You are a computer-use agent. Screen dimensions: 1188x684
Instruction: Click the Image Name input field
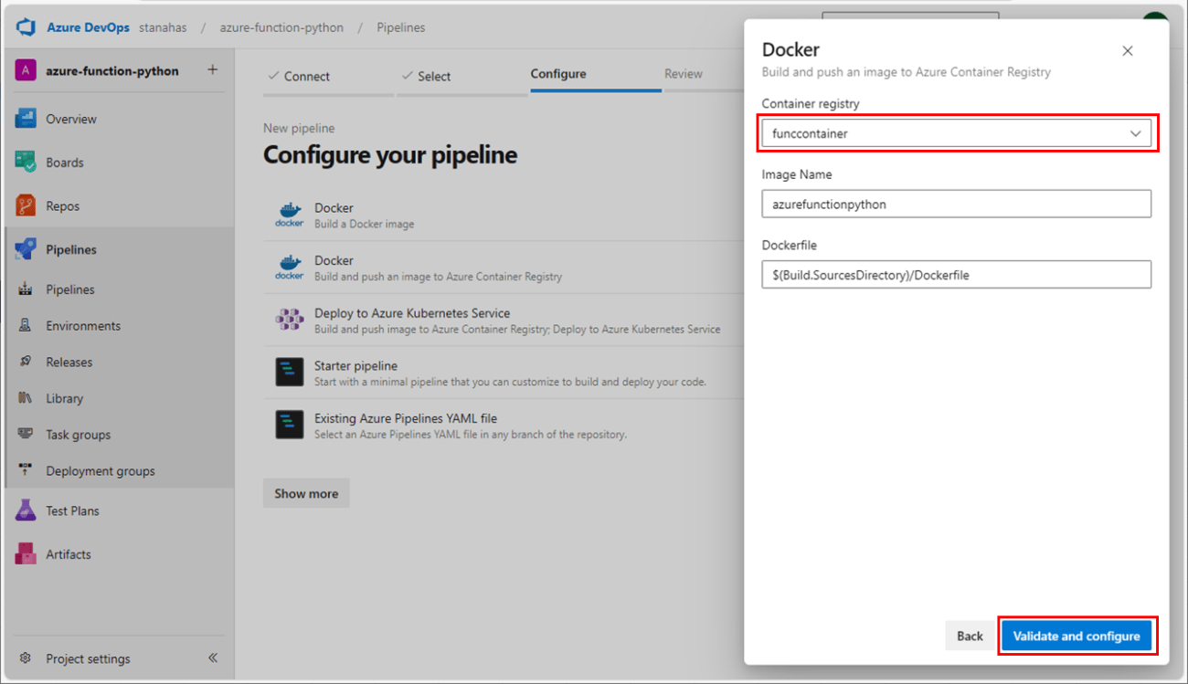(957, 205)
